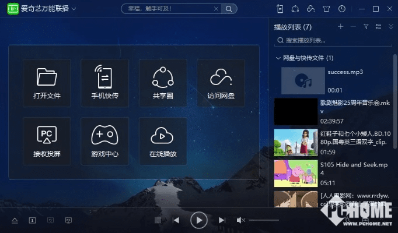Open the 共享圈 sharing circle
This screenshot has height=233, width=398.
(x=163, y=83)
